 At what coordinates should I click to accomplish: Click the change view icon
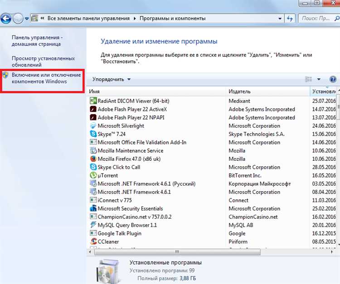pyautogui.click(x=308, y=79)
